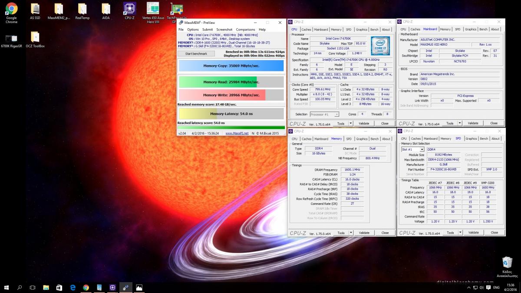521x293 pixels.
Task: Launch Microsoft Edge from the taskbar
Action: (73, 287)
